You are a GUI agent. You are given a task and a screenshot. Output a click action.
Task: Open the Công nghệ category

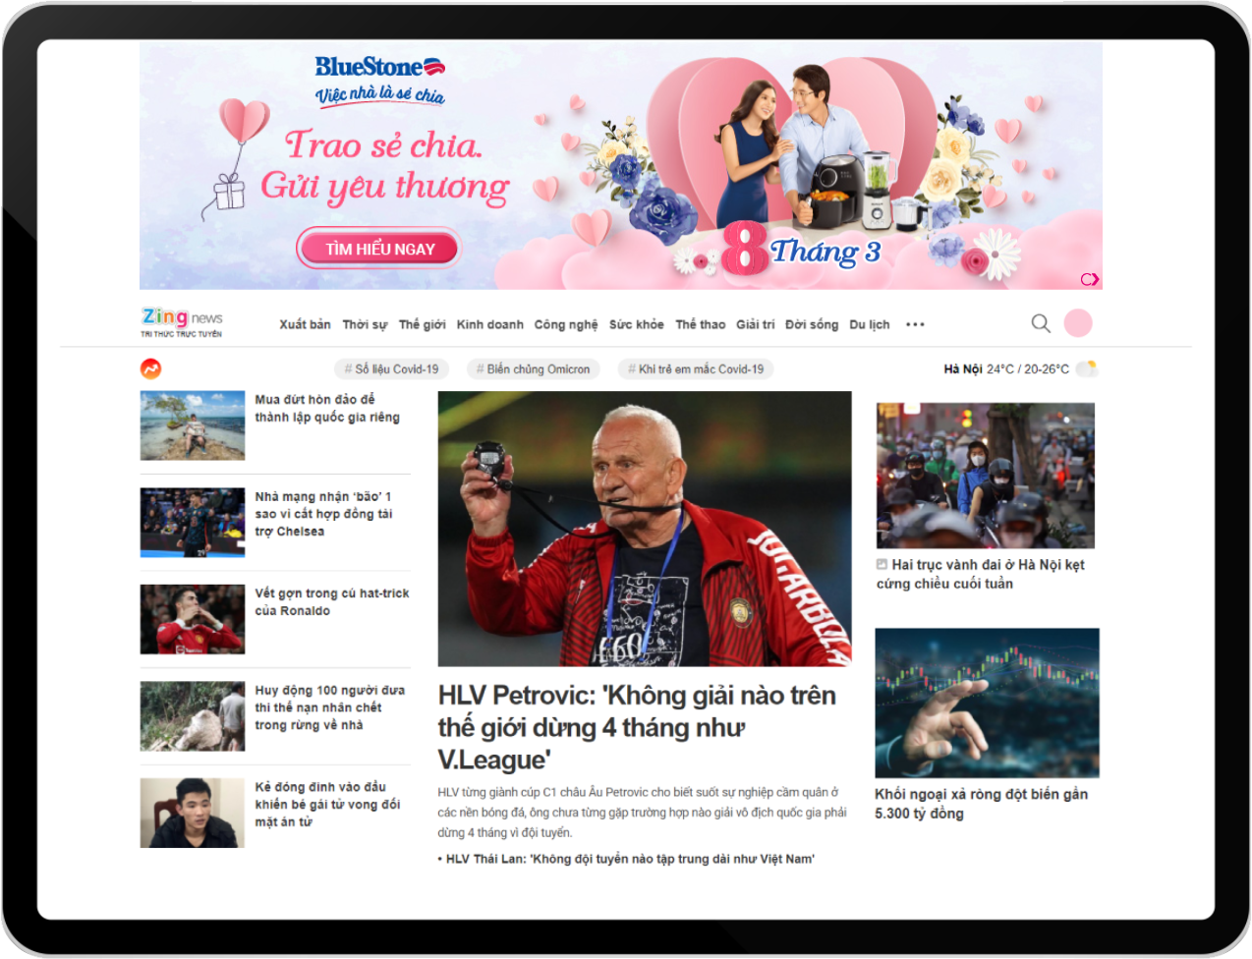pos(565,324)
